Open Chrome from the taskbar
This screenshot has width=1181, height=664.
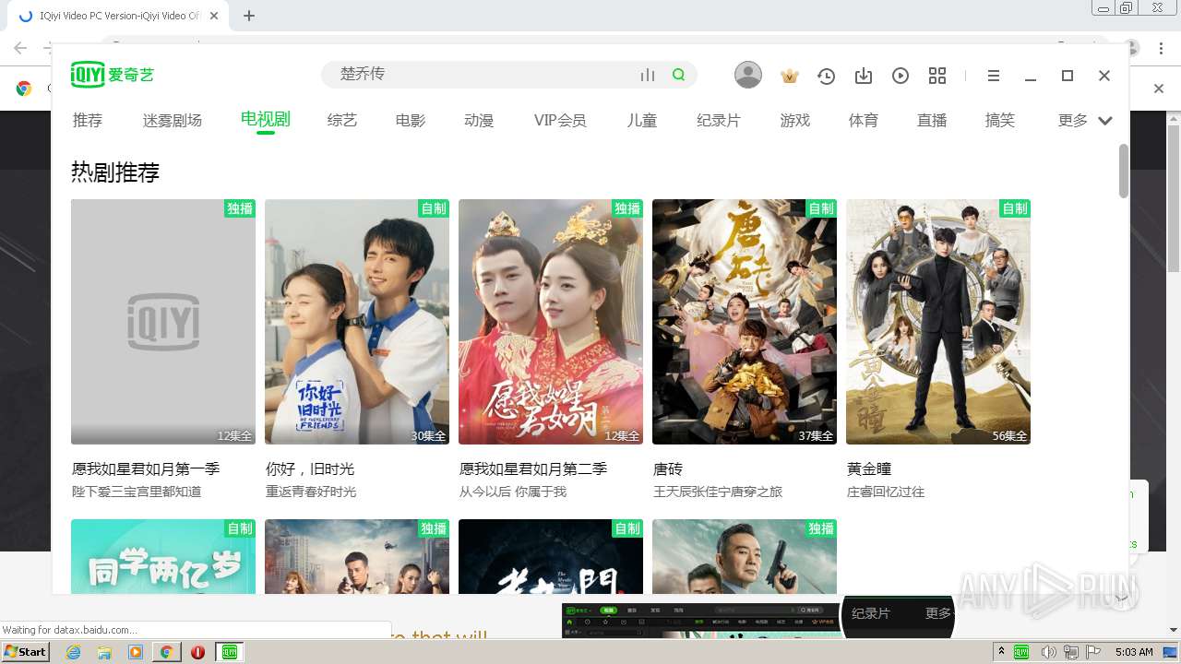point(166,652)
